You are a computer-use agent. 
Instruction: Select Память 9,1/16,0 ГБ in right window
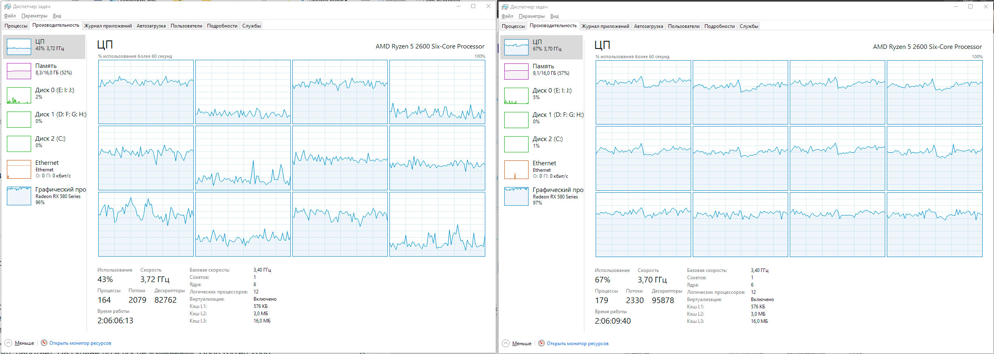point(541,72)
